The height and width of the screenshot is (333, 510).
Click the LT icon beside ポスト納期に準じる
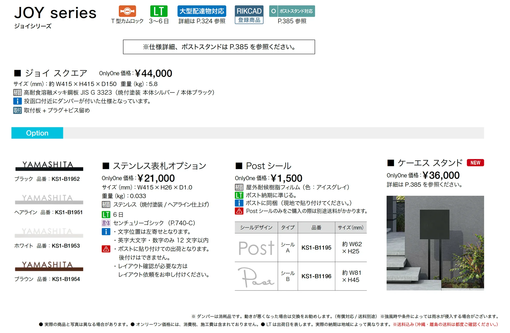239,195
